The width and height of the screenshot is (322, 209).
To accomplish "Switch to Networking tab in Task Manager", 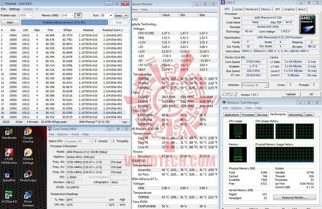I will 295,115.
